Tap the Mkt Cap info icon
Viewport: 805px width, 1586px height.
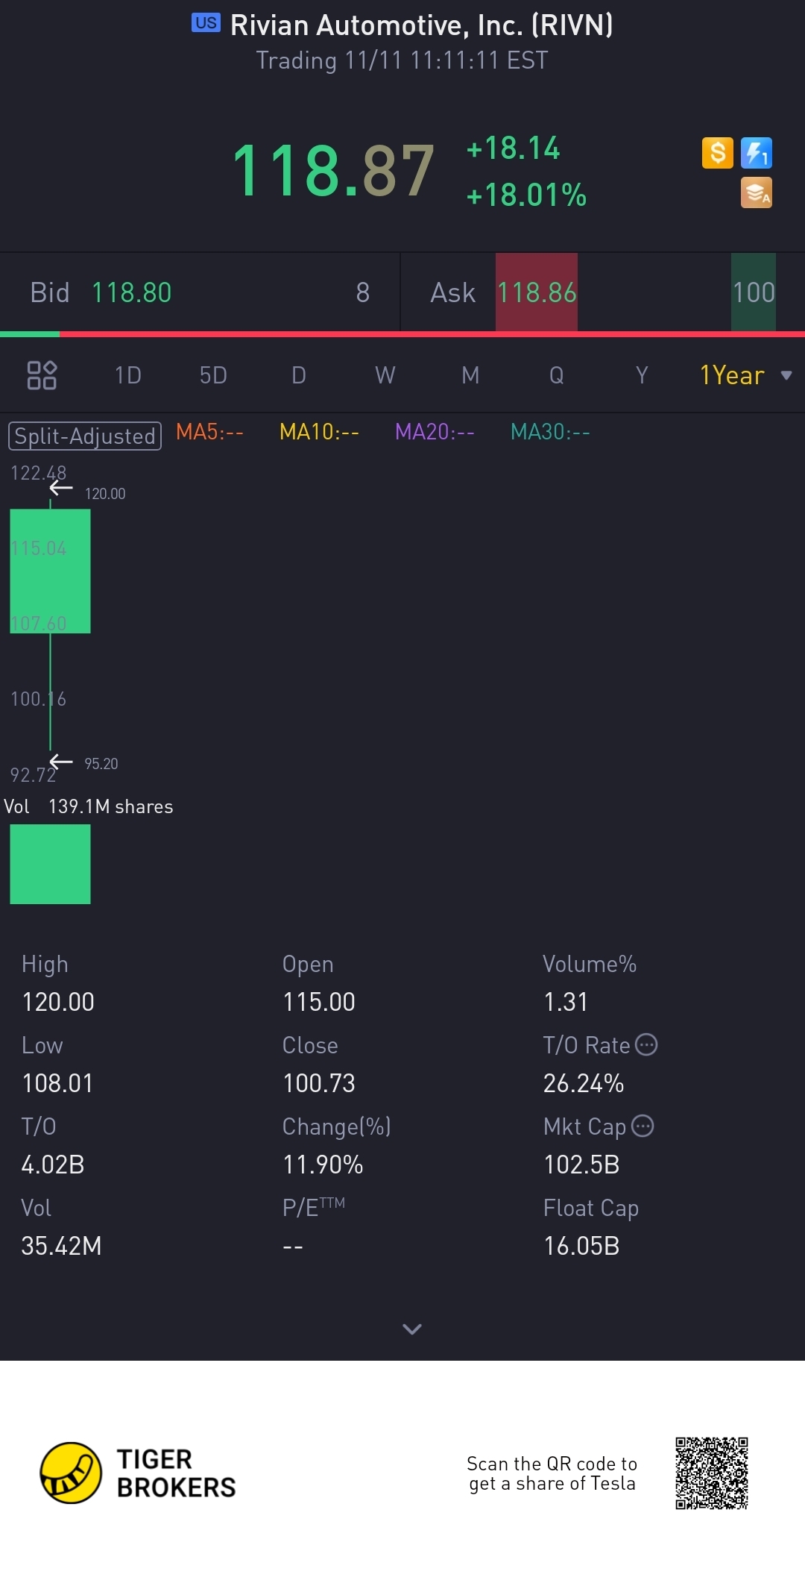tap(643, 1126)
